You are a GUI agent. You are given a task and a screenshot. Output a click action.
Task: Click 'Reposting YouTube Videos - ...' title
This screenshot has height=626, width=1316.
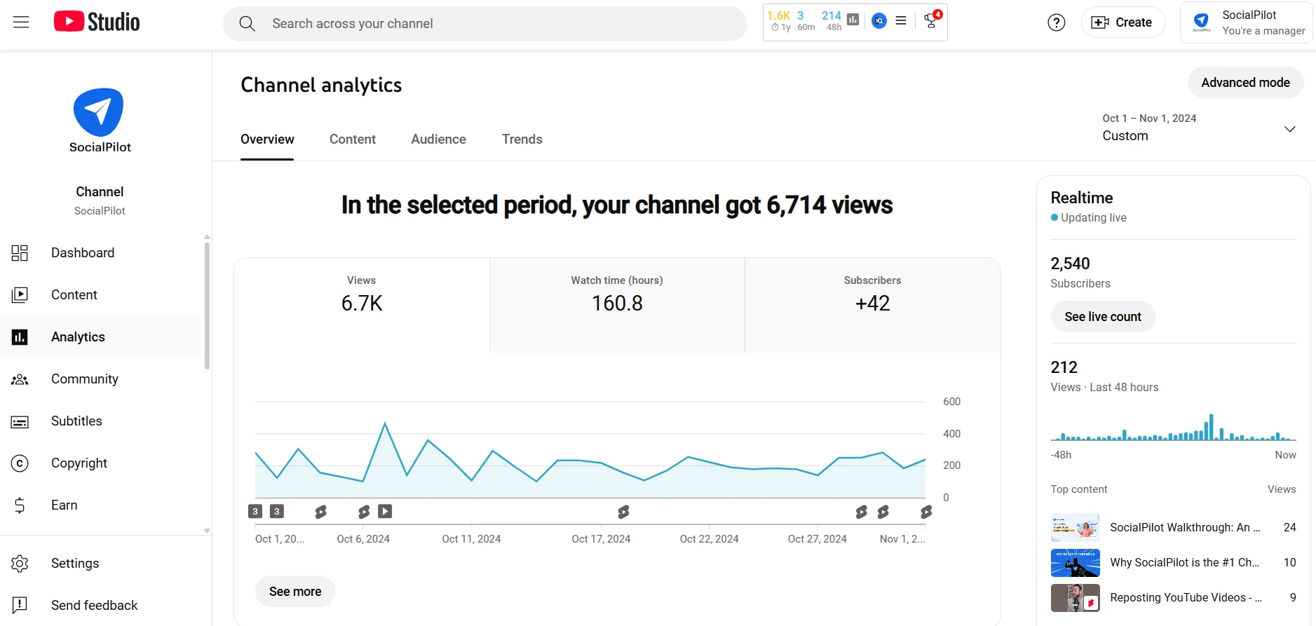tap(1186, 598)
